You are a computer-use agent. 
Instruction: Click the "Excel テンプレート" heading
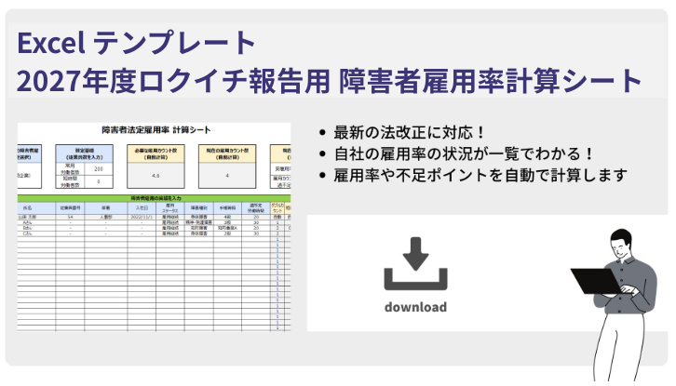pos(136,43)
